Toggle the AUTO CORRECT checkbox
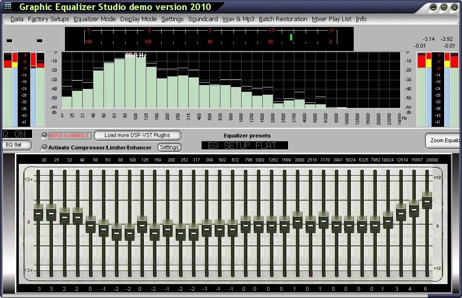 (x=44, y=136)
